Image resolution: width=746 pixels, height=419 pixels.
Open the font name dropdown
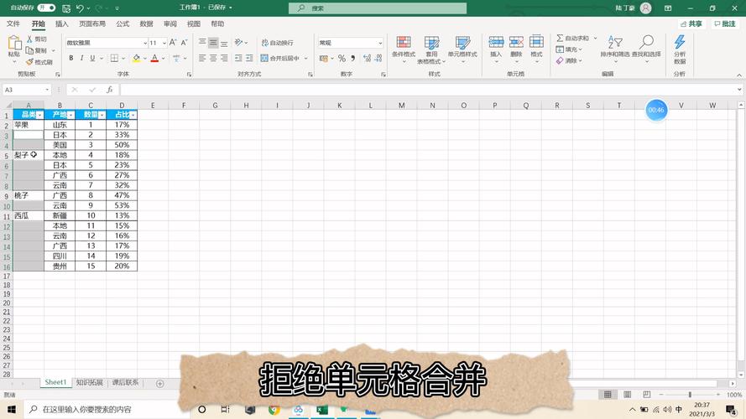click(144, 43)
